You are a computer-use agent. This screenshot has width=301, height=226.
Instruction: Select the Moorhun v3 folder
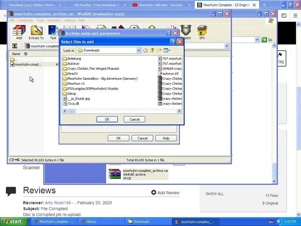pyautogui.click(x=74, y=84)
